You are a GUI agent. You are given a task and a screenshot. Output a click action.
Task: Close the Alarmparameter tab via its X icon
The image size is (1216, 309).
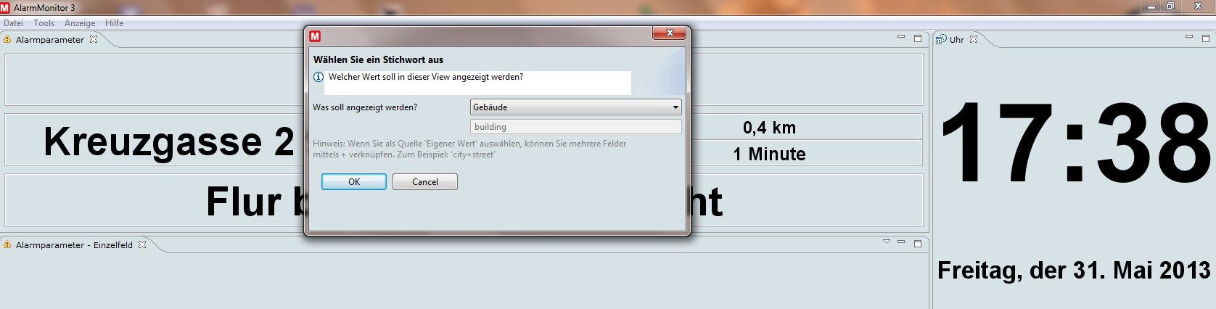94,39
